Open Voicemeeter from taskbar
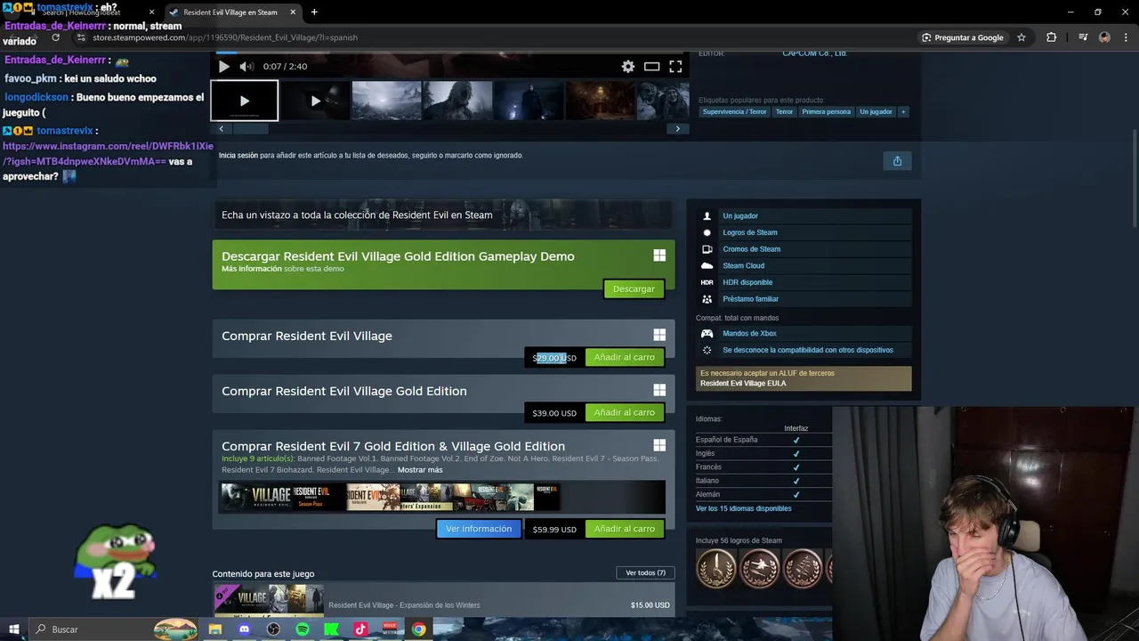 (x=389, y=629)
